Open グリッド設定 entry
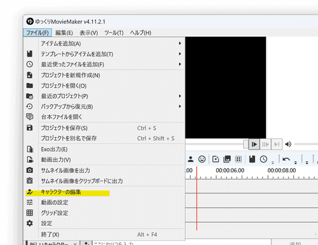Image resolution: width=318 pixels, height=245 pixels. pyautogui.click(x=104, y=213)
